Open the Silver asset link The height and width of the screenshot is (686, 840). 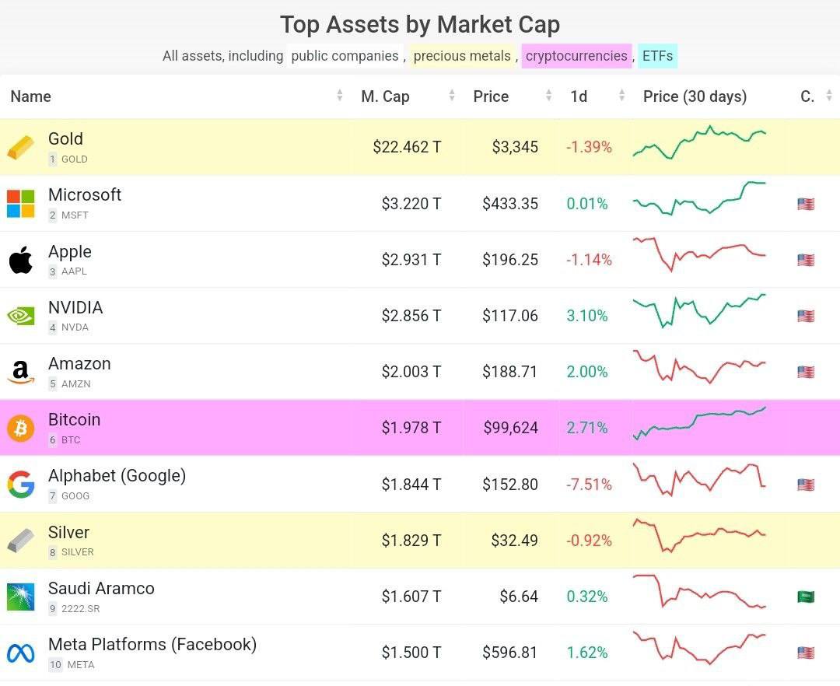(68, 532)
